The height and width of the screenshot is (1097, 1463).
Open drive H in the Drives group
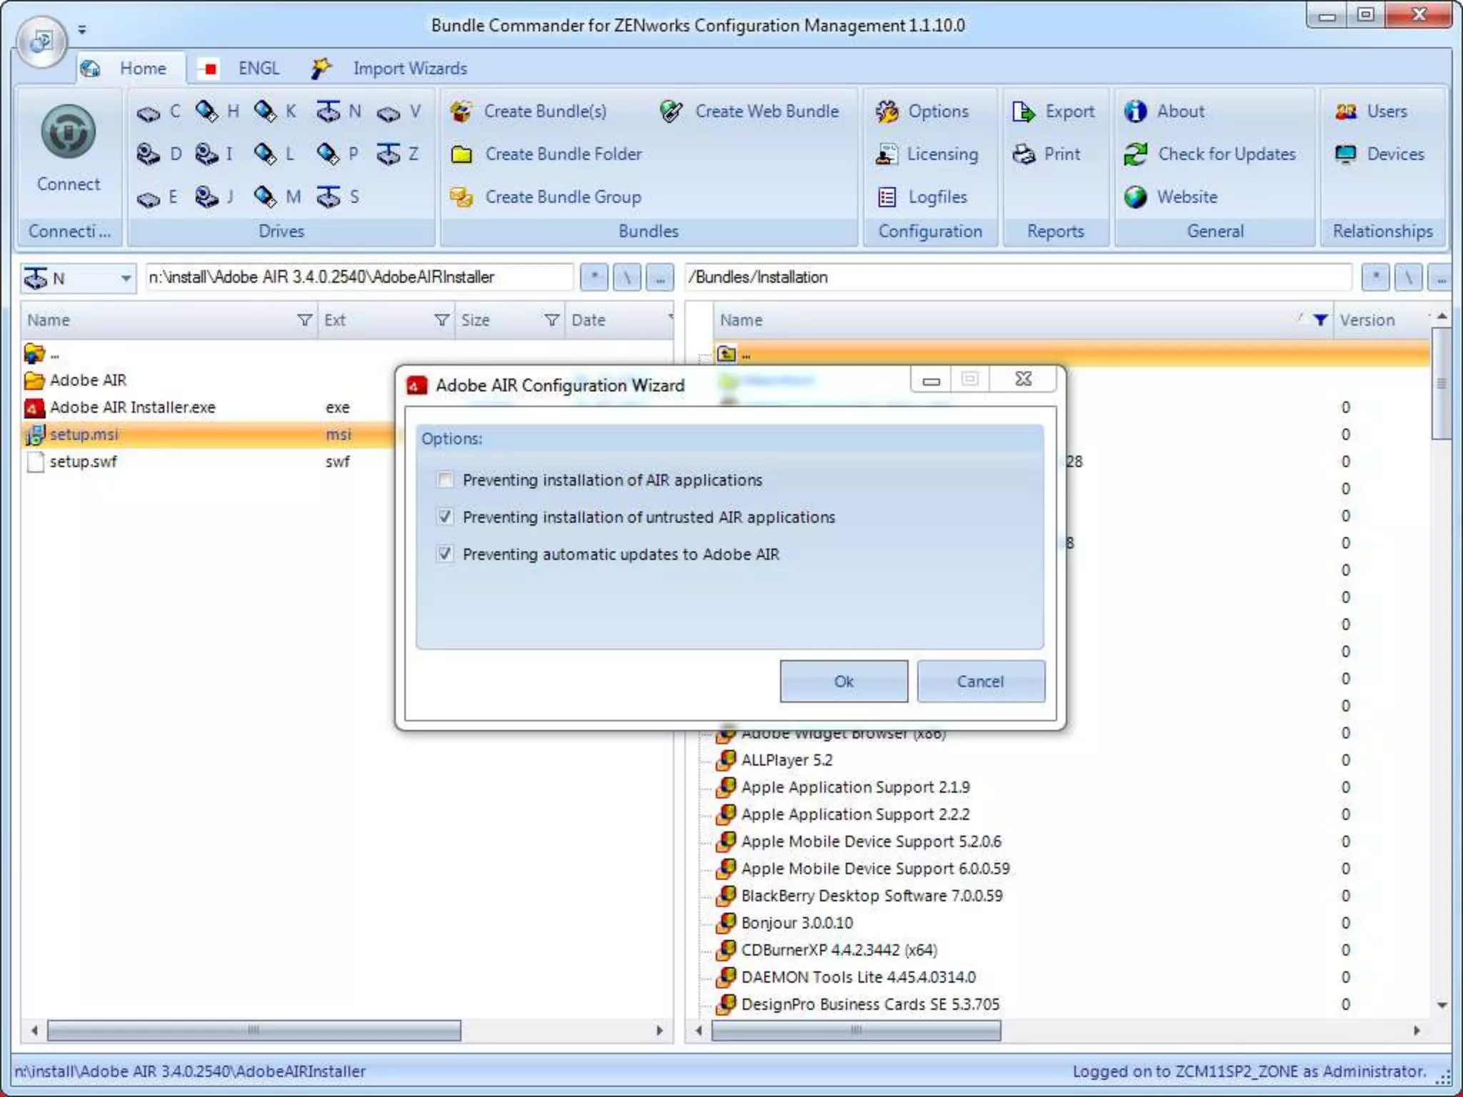218,112
